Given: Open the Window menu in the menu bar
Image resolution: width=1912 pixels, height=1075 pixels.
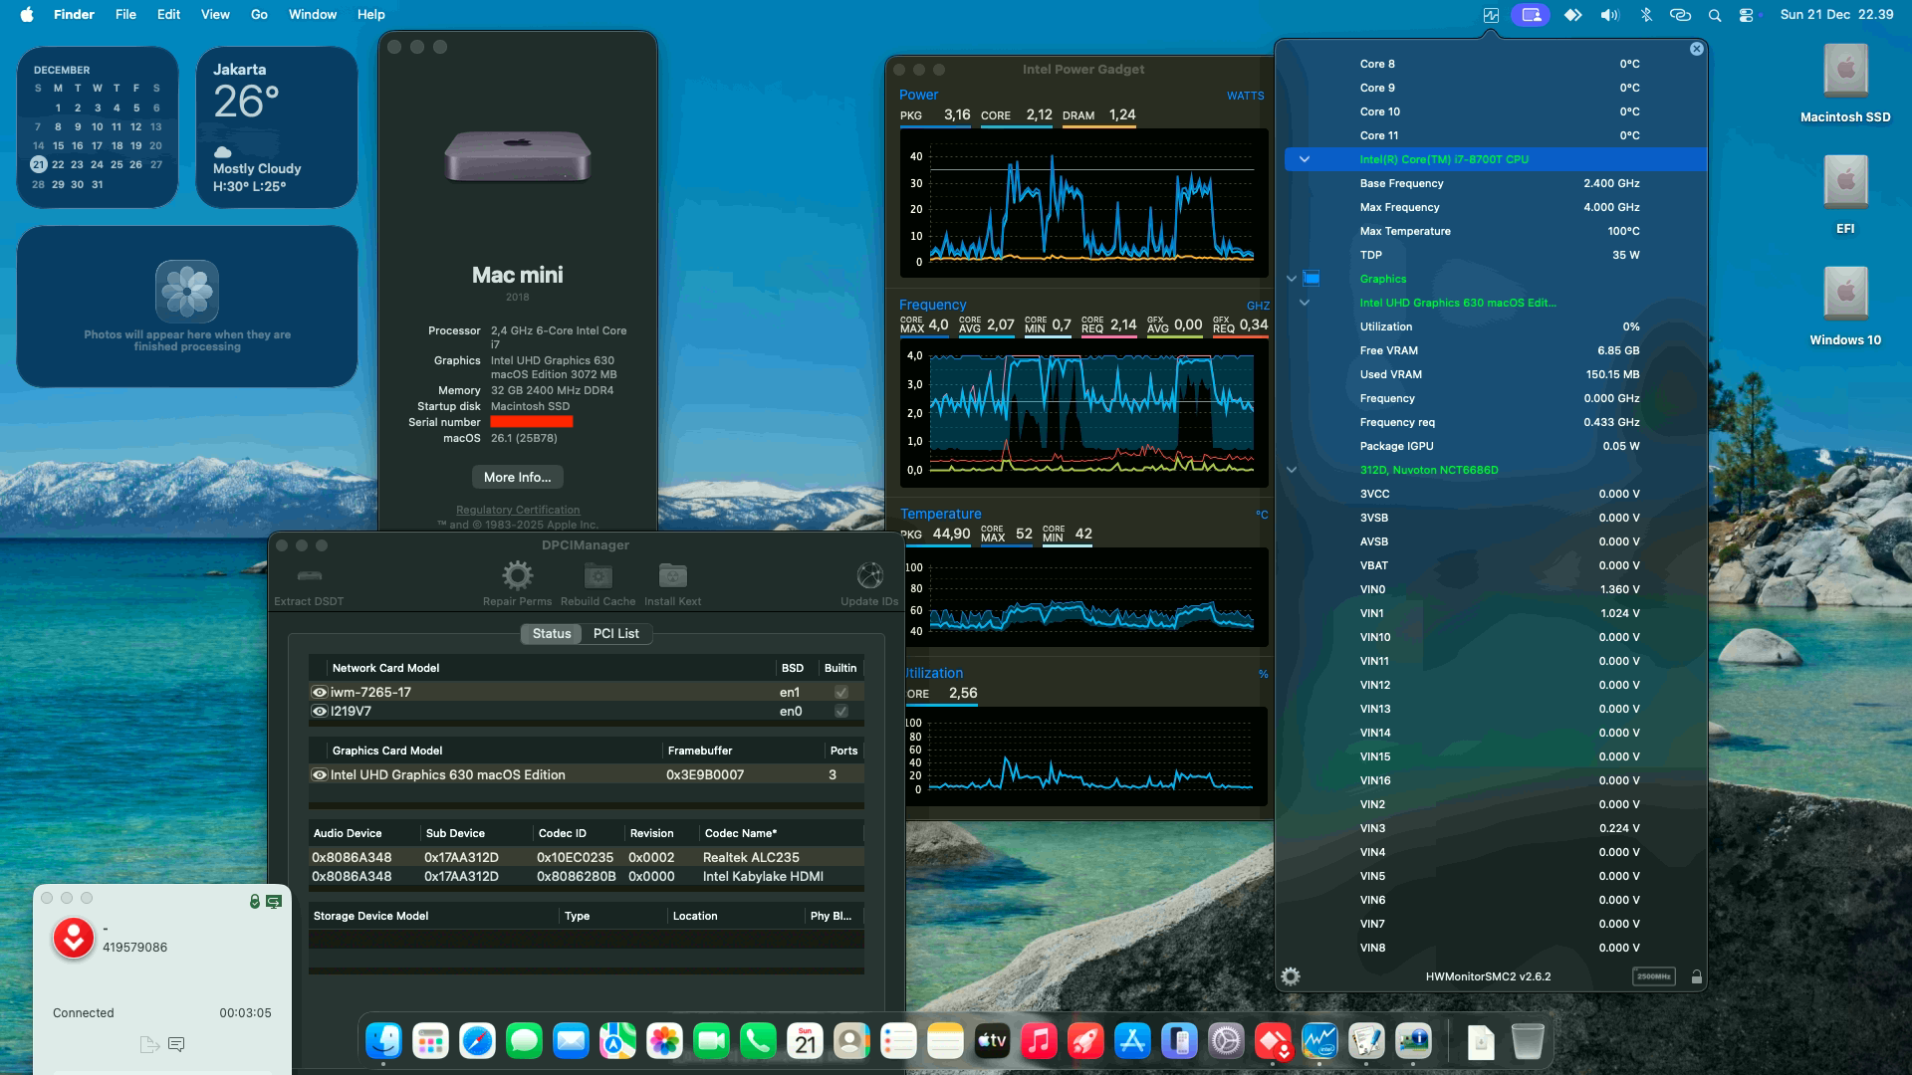Looking at the screenshot, I should coord(312,14).
